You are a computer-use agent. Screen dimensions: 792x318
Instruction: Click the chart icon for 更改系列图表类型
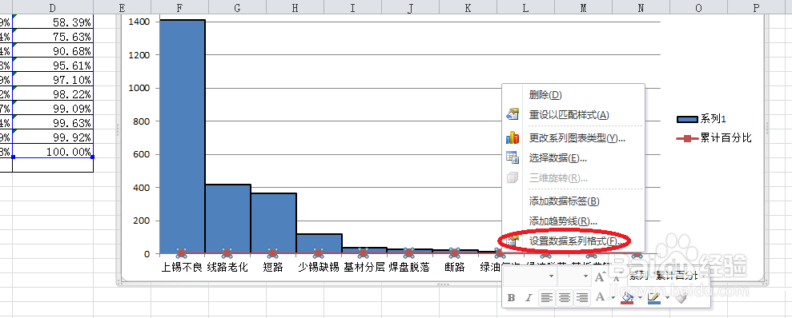tap(513, 137)
